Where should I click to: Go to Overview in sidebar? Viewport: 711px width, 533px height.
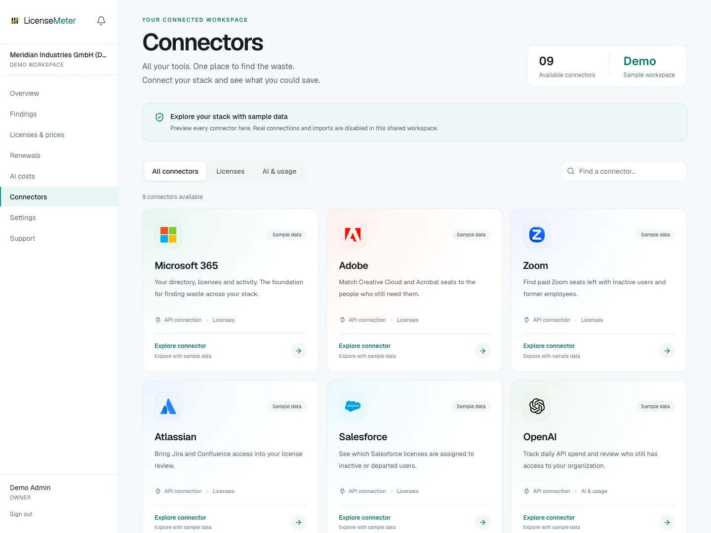click(x=59, y=93)
